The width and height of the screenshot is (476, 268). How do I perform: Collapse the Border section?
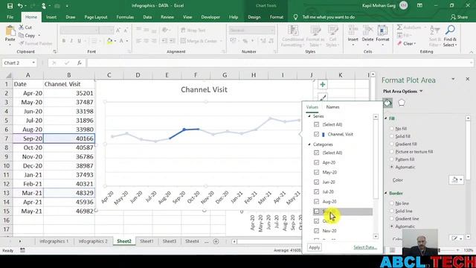pos(386,194)
